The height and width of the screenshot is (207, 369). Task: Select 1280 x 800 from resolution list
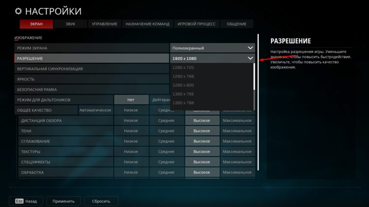(183, 85)
